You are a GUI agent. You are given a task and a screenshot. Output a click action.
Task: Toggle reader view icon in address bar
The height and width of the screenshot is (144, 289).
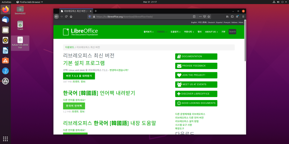(x=194, y=16)
